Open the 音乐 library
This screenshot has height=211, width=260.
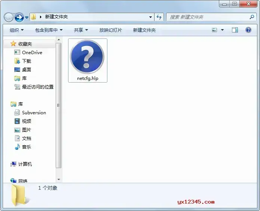point(27,147)
